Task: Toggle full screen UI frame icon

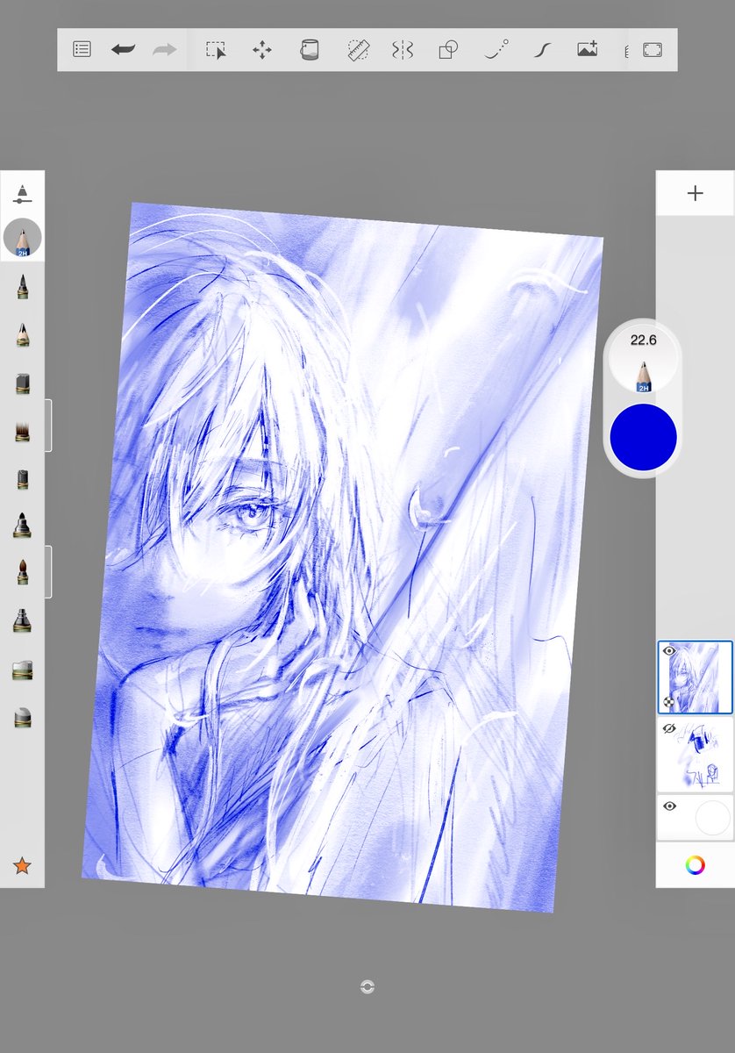Action: coord(652,50)
